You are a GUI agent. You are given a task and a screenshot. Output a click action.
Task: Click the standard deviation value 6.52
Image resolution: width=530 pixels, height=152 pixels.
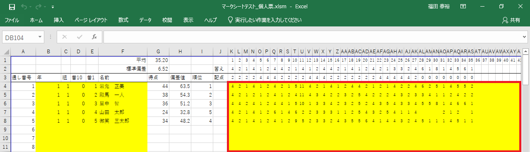click(158, 69)
